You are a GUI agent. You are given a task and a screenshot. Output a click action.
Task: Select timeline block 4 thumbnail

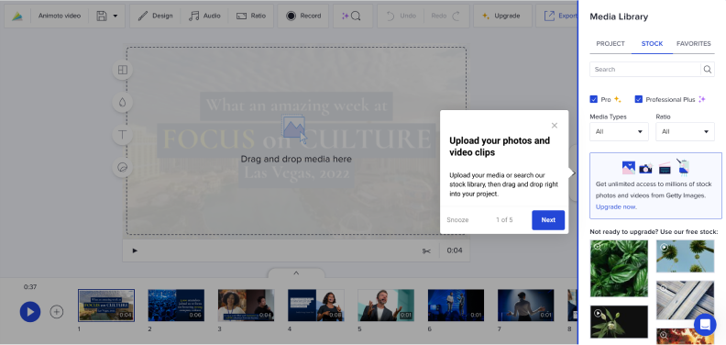point(315,306)
